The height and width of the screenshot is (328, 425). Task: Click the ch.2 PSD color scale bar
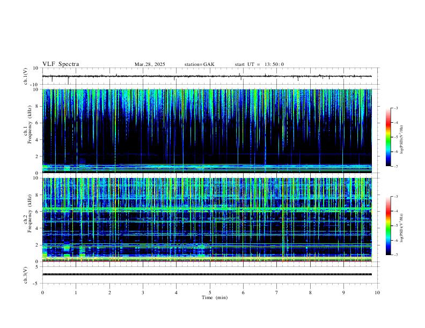point(389,226)
